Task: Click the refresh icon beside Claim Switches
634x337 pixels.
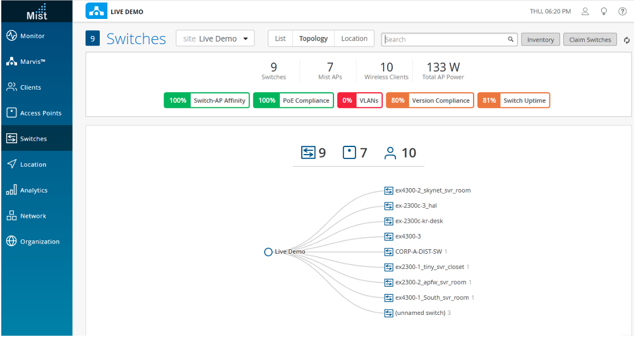Action: click(x=626, y=40)
